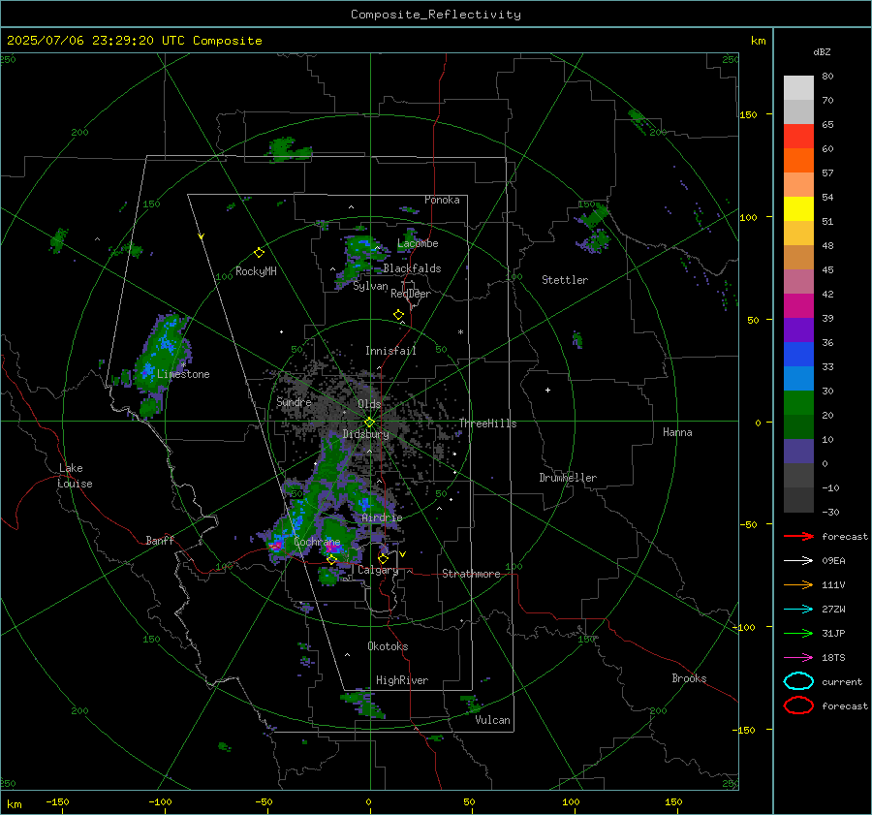
Task: Click the dBZ legend heading
Action: [822, 51]
